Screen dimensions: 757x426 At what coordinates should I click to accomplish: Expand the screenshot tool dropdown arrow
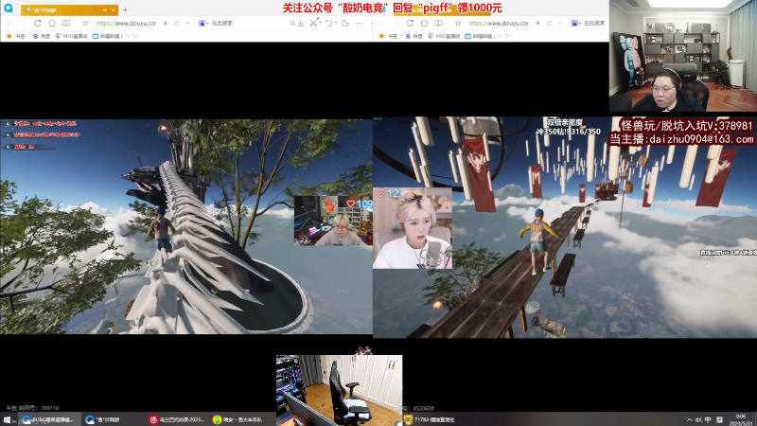tap(321, 23)
